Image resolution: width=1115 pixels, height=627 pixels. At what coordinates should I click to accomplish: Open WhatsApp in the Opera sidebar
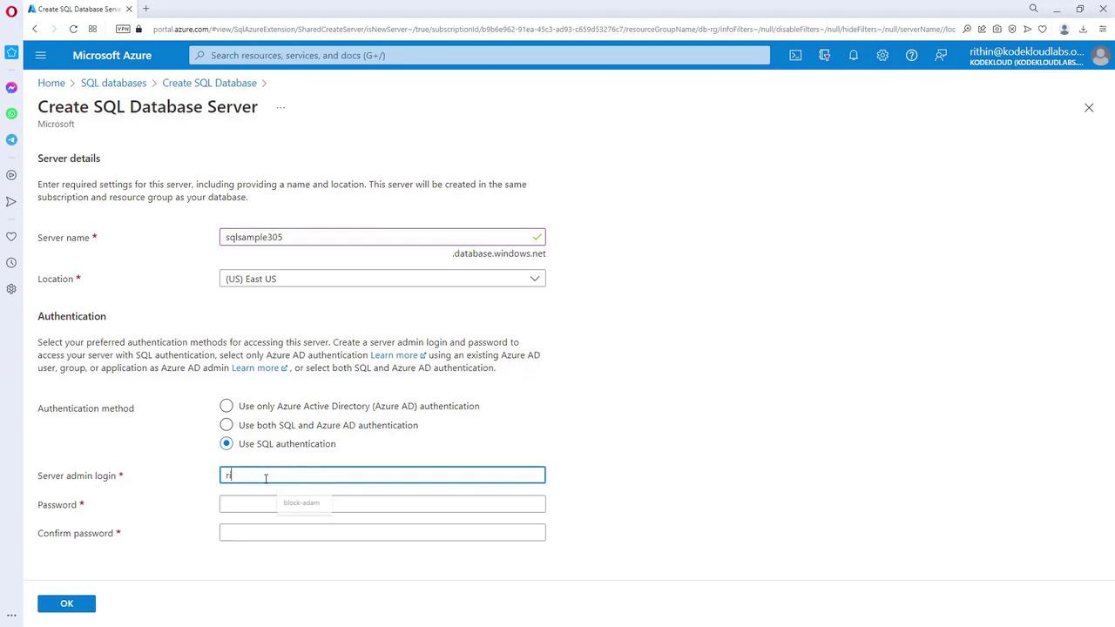coord(11,113)
